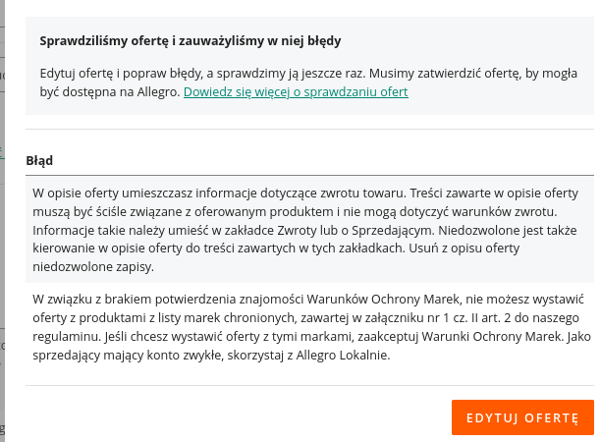
Task: Click the 'Niedozwolone jest także' phrase
Action: [508, 231]
